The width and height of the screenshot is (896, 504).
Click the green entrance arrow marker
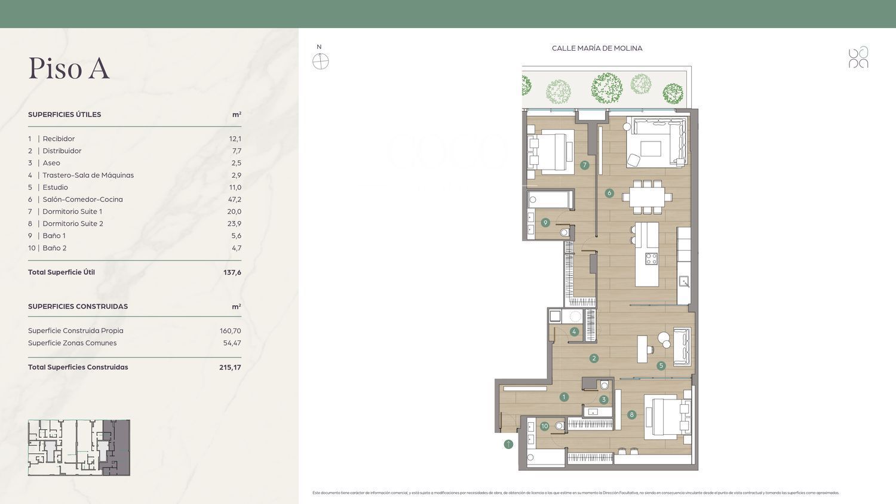[508, 444]
